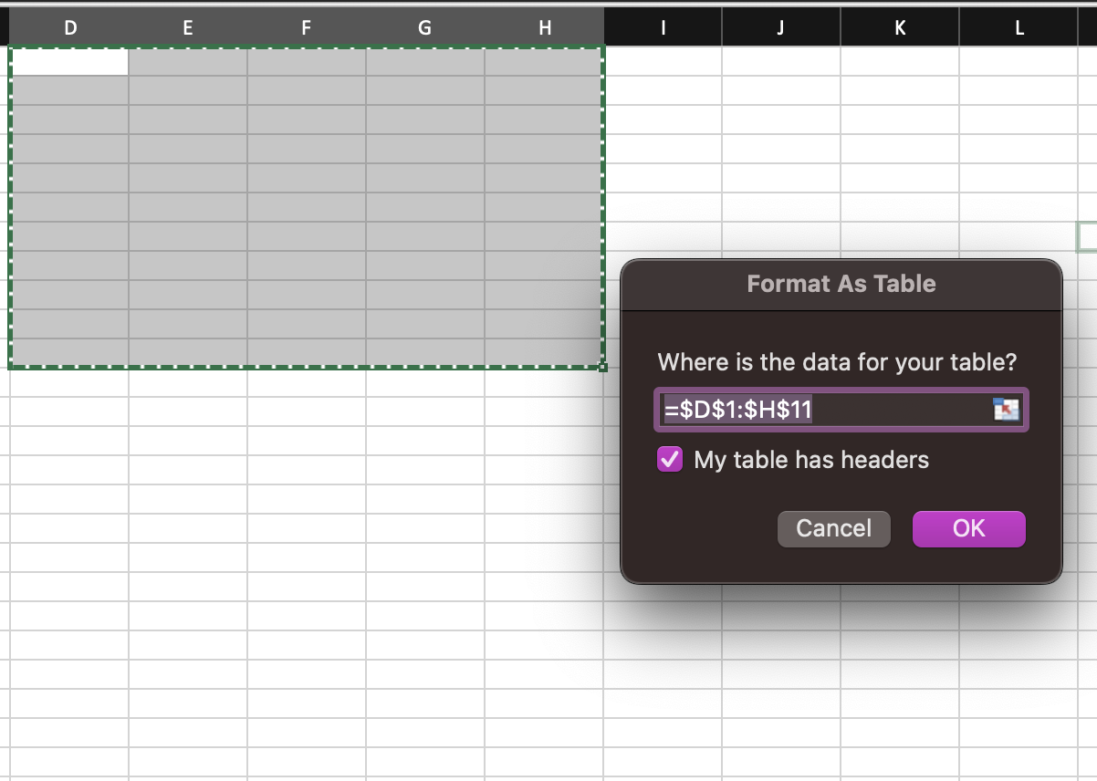Select the column L header

(x=1019, y=28)
